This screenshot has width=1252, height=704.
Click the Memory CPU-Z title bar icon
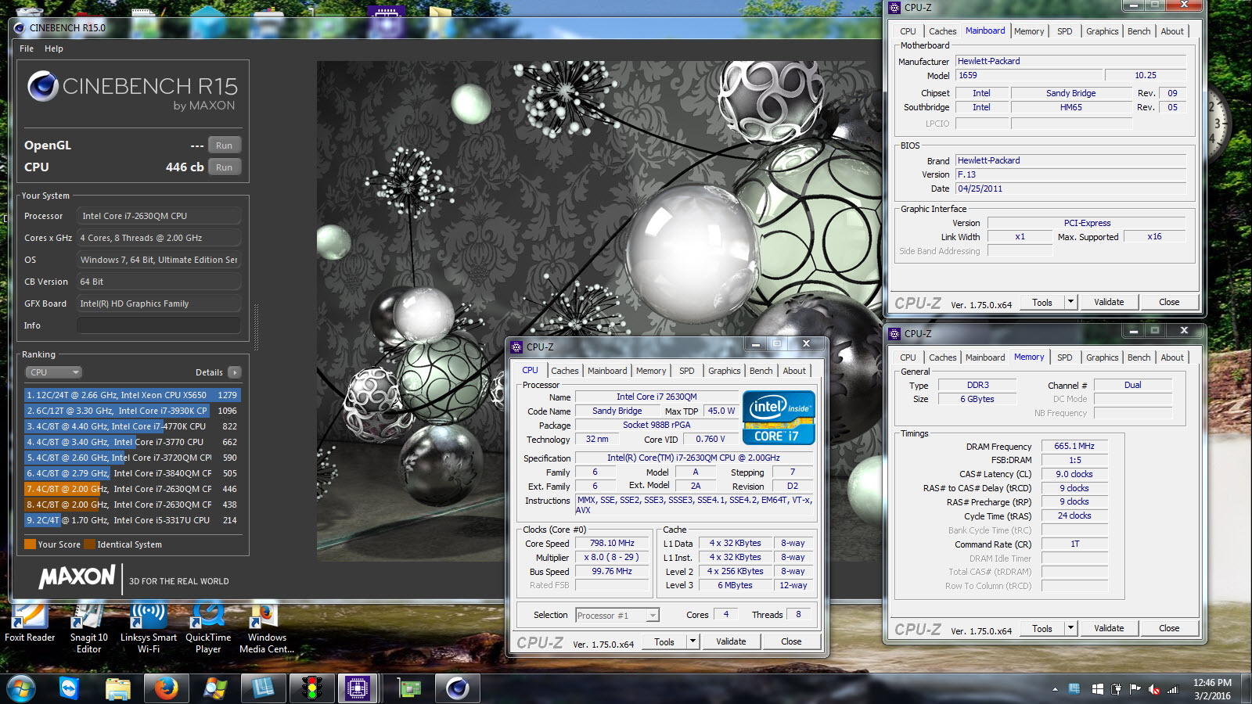click(x=895, y=334)
